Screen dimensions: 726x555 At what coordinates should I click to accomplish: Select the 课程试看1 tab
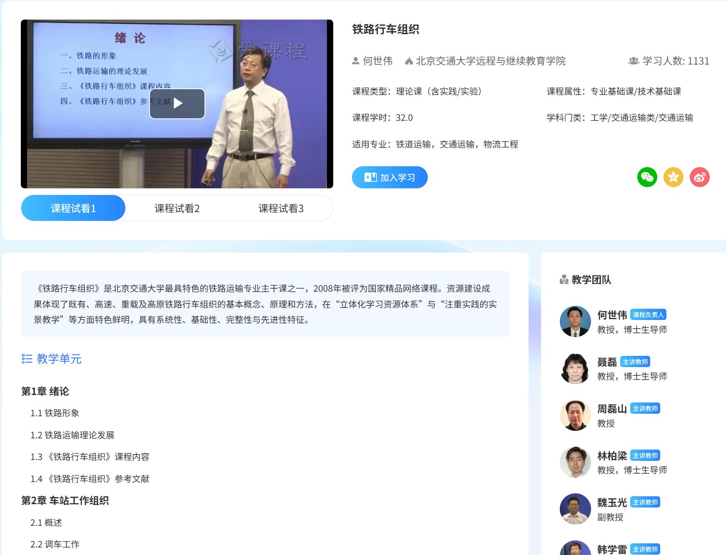click(73, 208)
